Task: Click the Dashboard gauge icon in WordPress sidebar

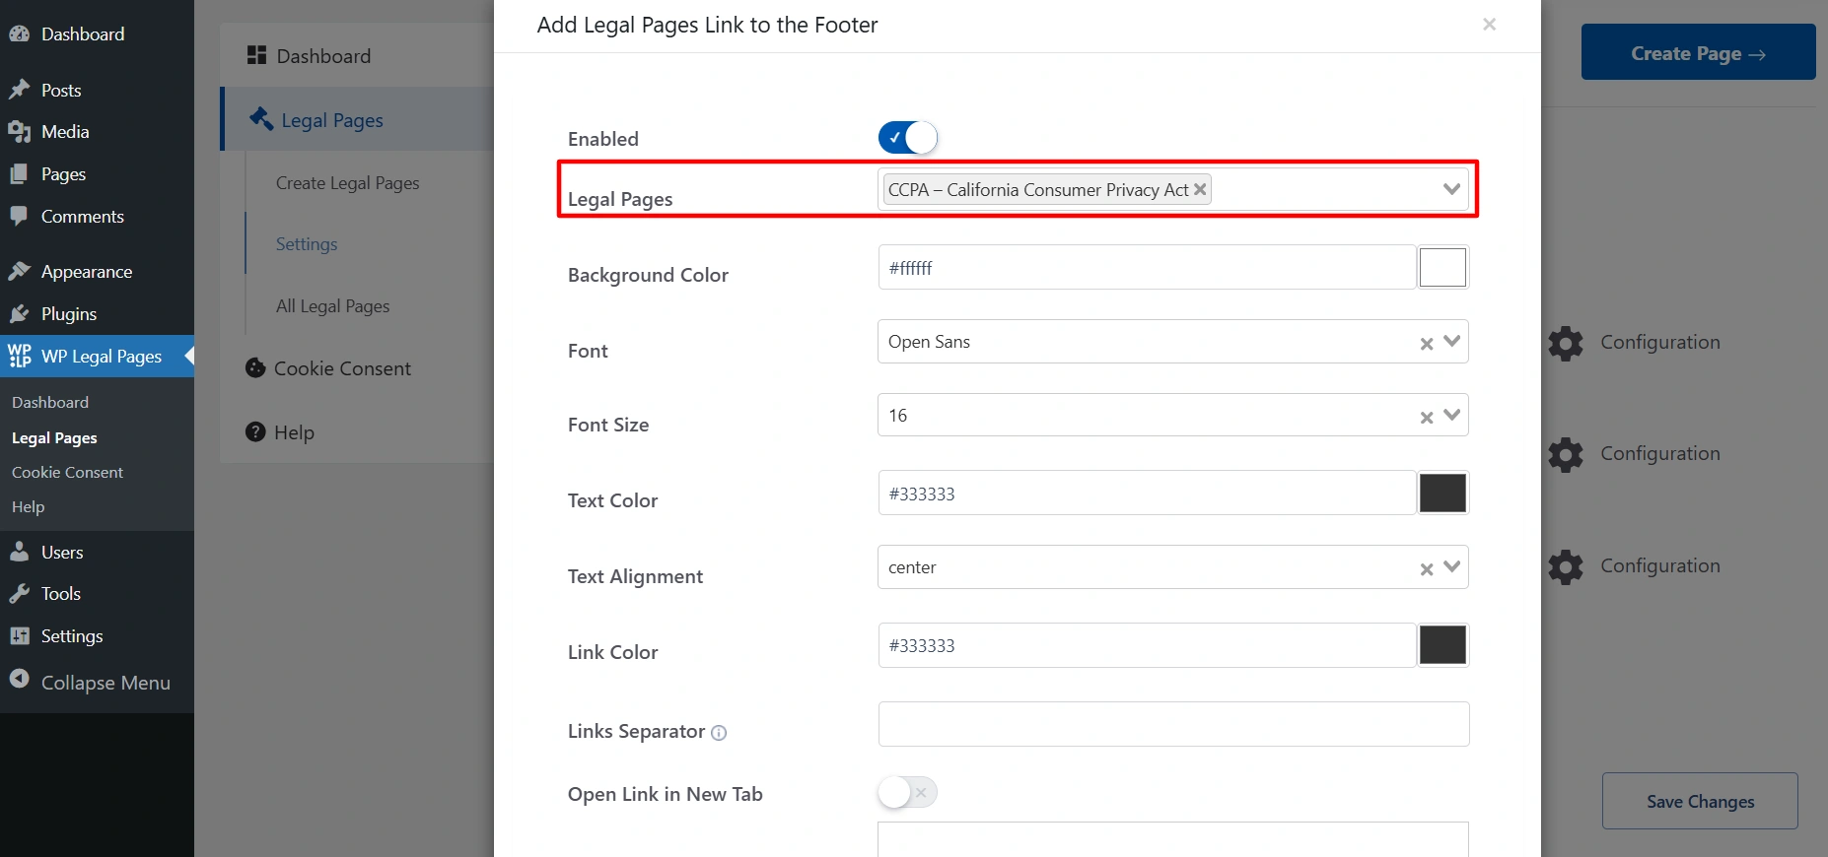Action: point(20,34)
